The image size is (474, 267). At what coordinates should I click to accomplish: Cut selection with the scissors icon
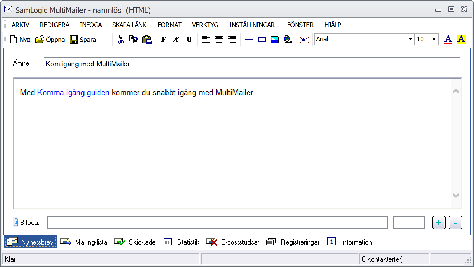pyautogui.click(x=121, y=40)
